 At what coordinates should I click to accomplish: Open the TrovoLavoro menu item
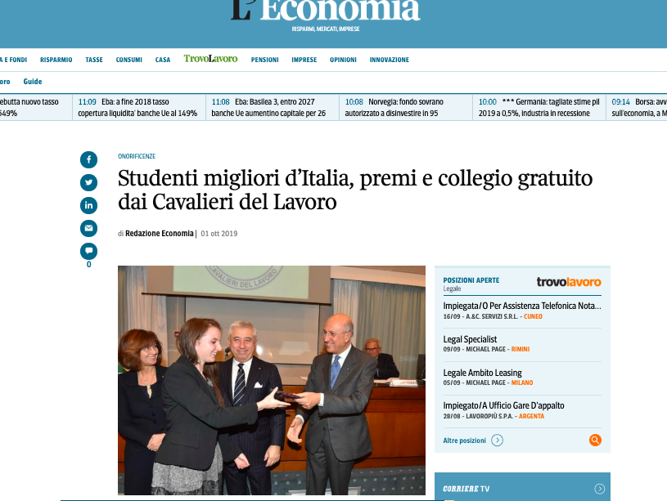[210, 59]
